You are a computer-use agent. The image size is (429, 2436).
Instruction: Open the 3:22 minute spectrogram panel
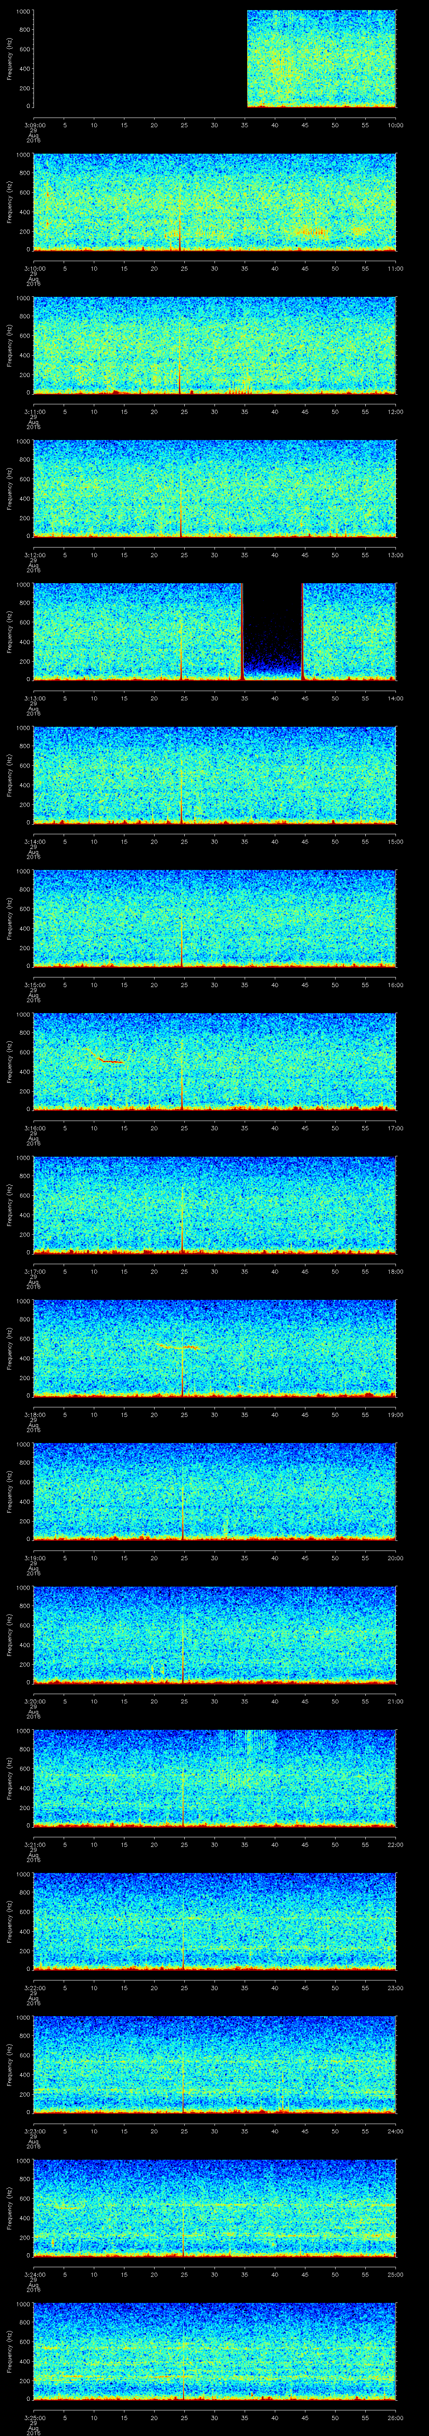215,1922
